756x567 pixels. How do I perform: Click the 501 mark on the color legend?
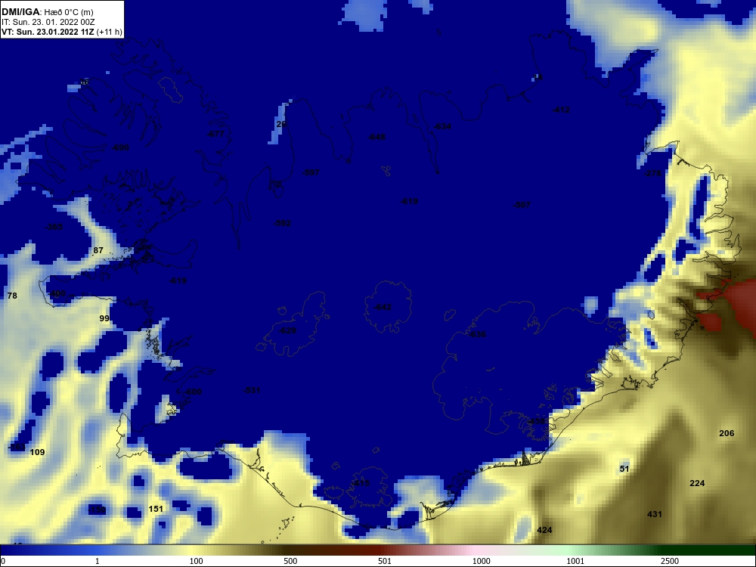pos(386,561)
